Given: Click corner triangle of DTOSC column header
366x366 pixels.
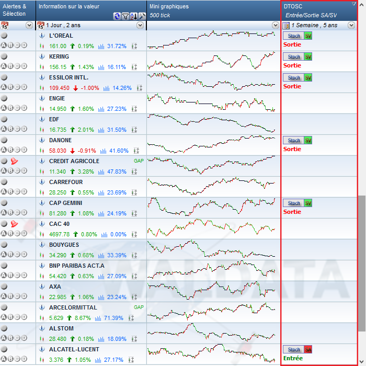Looking at the screenshot, I should point(354,4).
